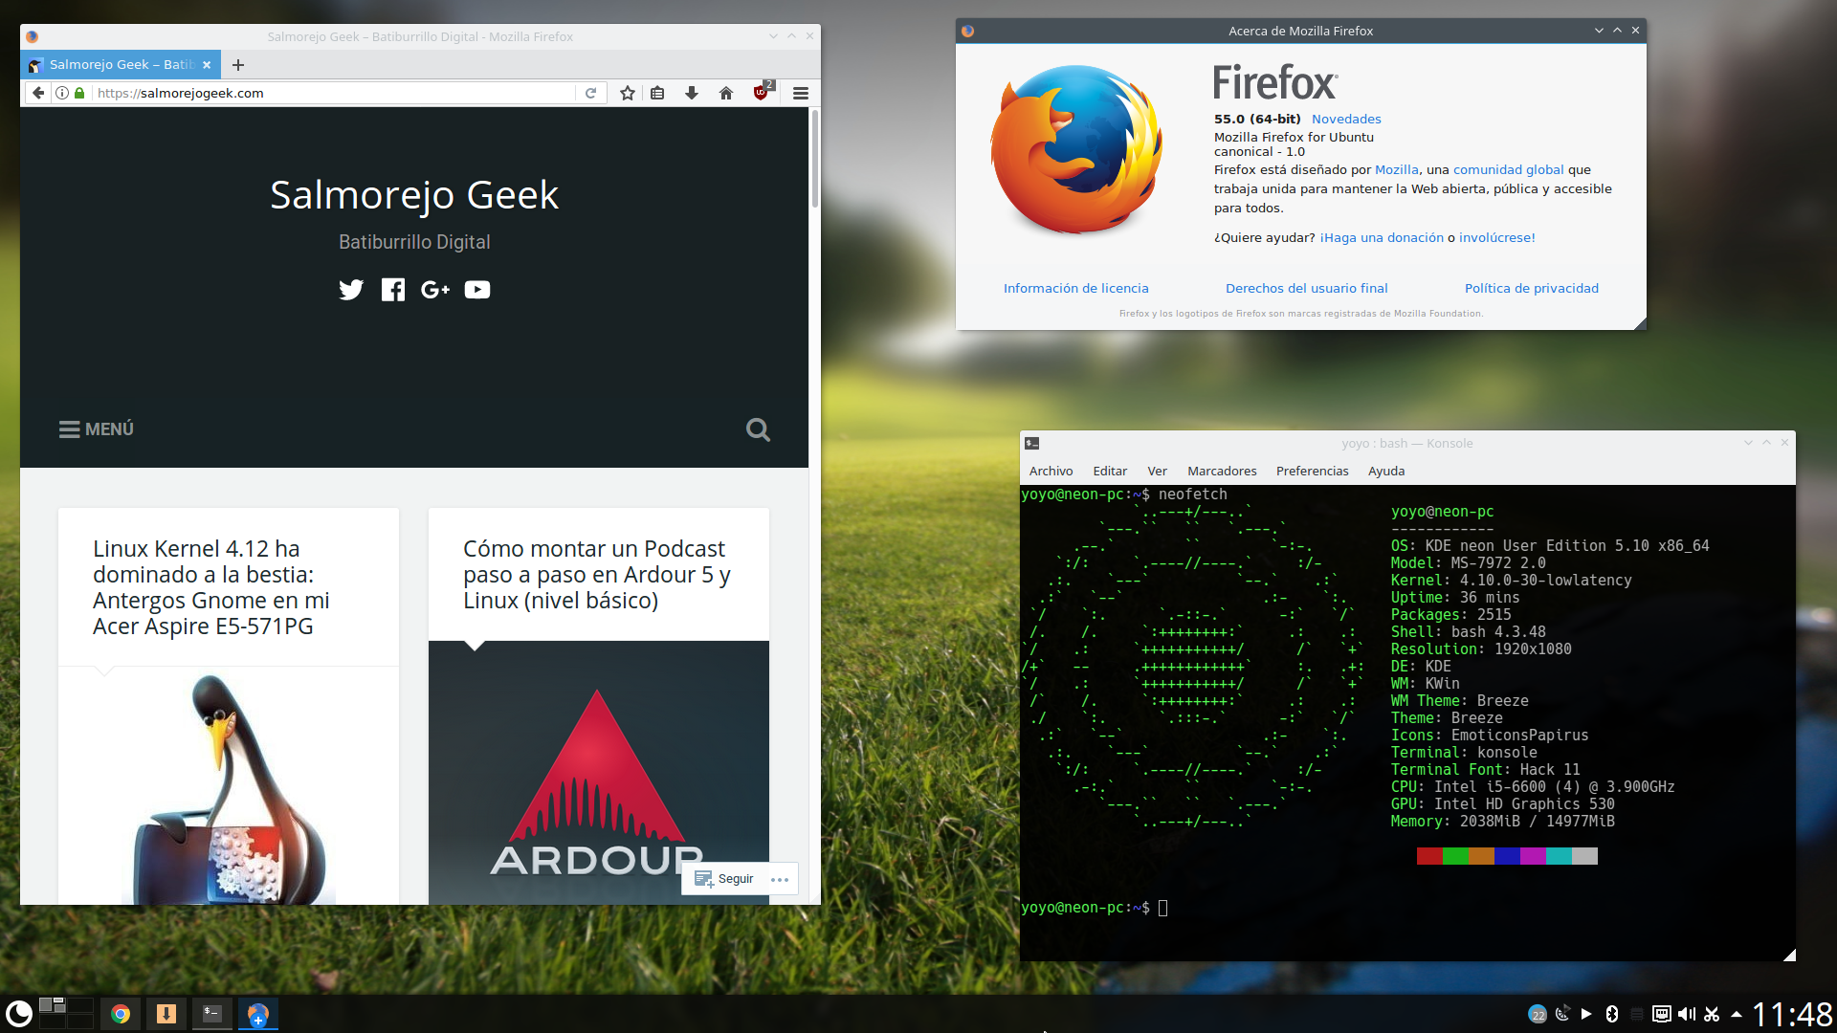This screenshot has width=1837, height=1033.
Task: Open Google Chrome from the taskbar
Action: tap(121, 1014)
